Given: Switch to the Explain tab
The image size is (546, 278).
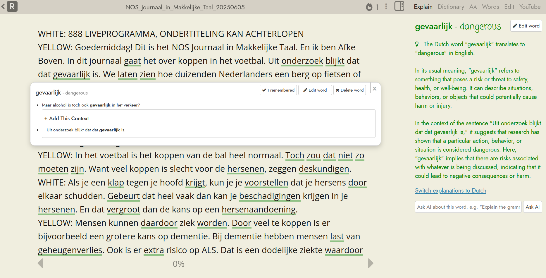Looking at the screenshot, I should (423, 7).
